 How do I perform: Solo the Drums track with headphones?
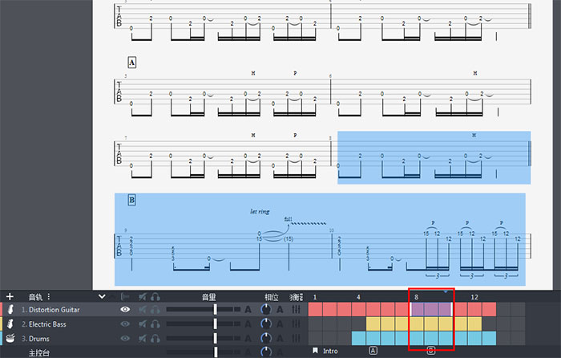156,338
